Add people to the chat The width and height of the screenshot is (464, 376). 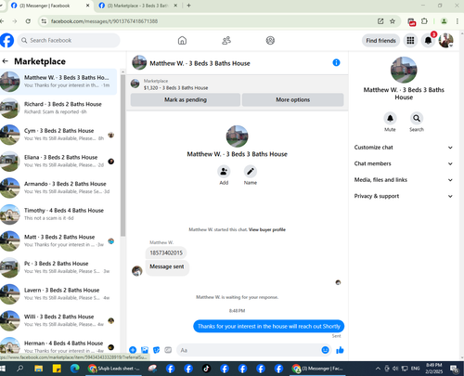224,172
